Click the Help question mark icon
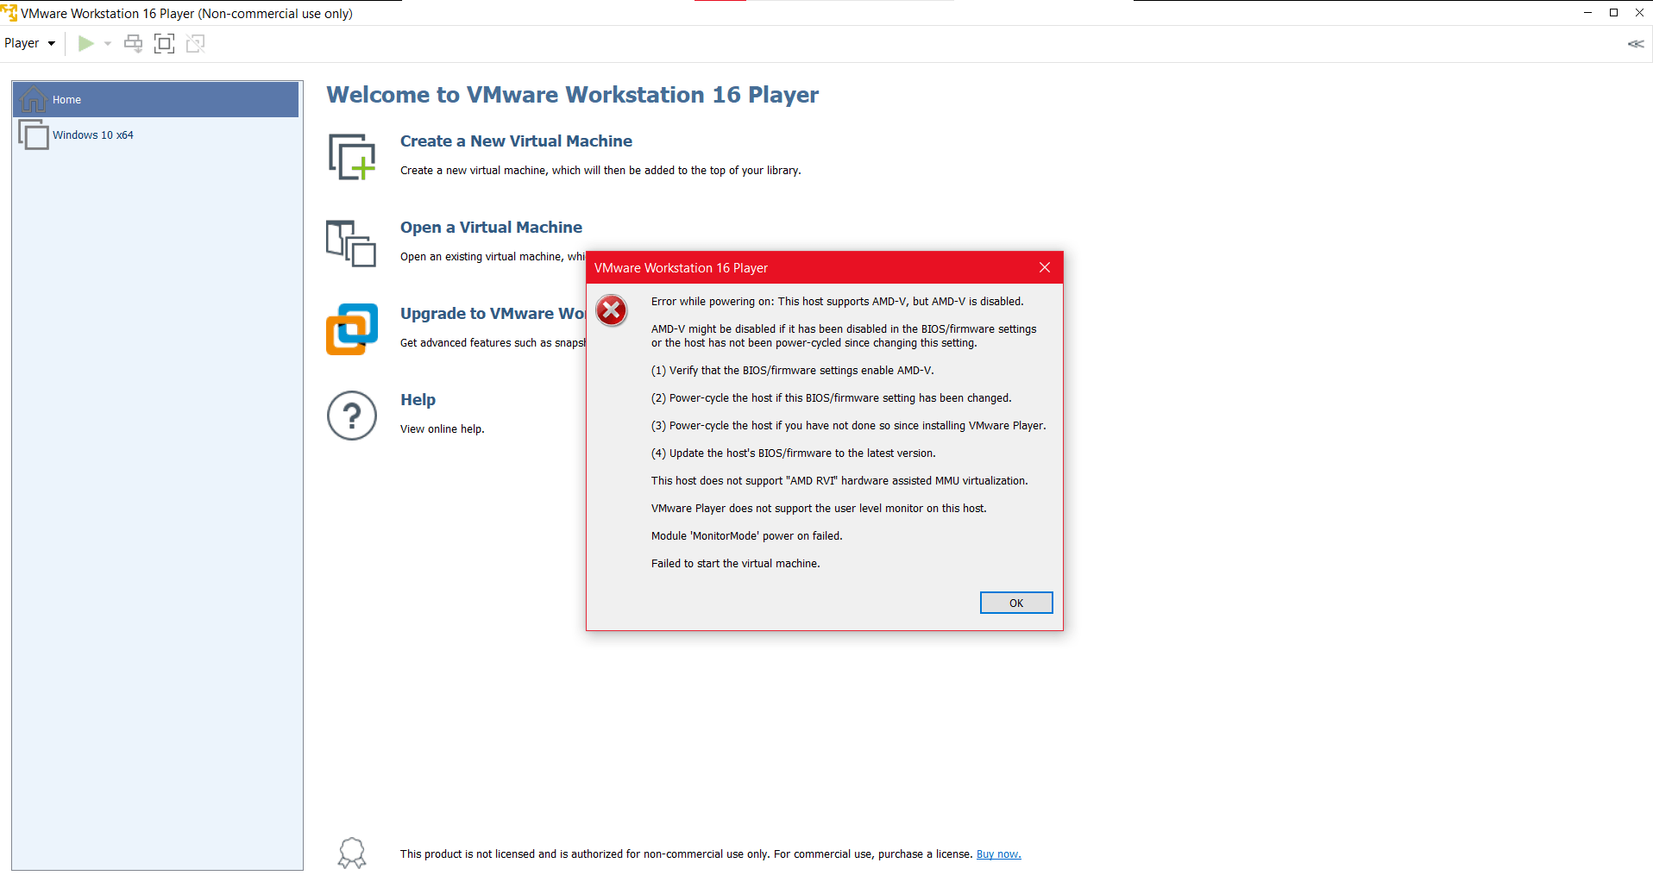 coord(352,416)
